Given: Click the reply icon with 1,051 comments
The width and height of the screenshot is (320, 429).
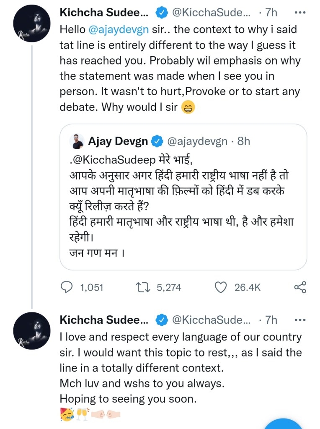Looking at the screenshot, I should coord(67,287).
